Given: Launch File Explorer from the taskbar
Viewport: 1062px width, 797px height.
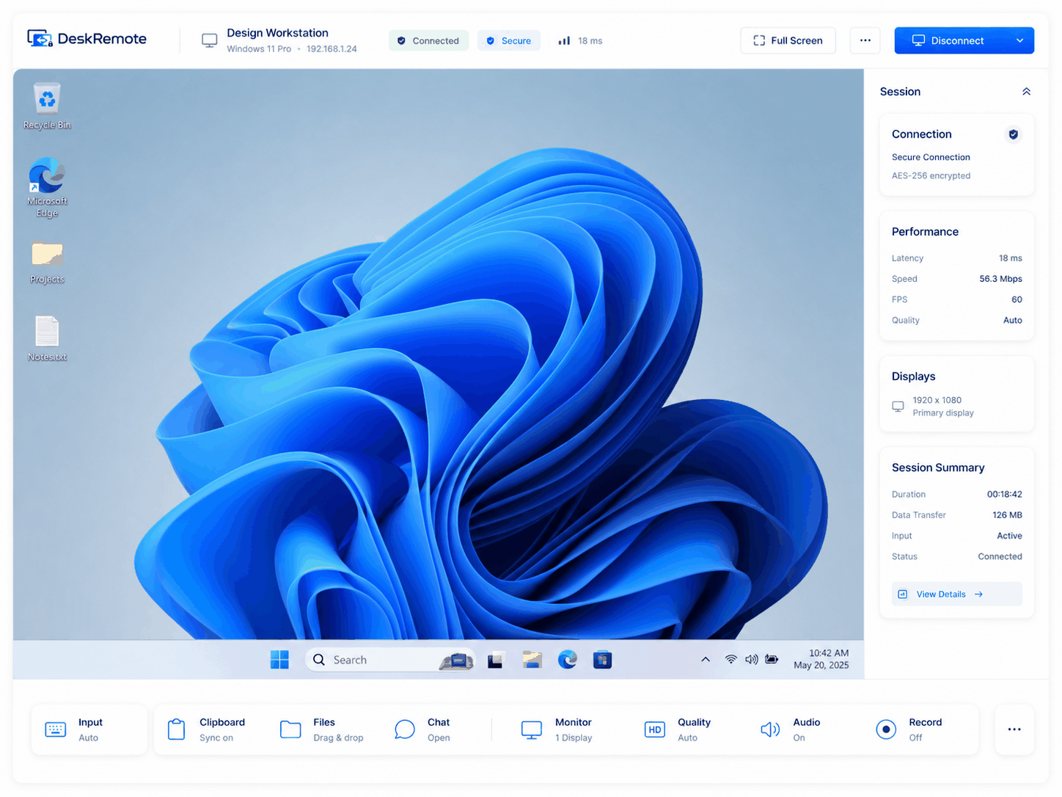Looking at the screenshot, I should 532,660.
